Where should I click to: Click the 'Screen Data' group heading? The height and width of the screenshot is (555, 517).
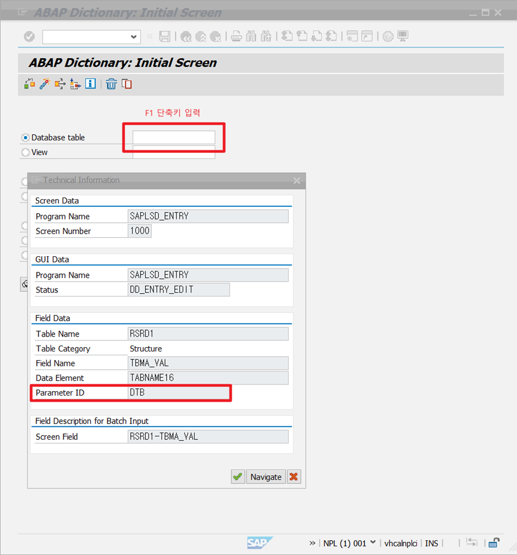point(57,201)
